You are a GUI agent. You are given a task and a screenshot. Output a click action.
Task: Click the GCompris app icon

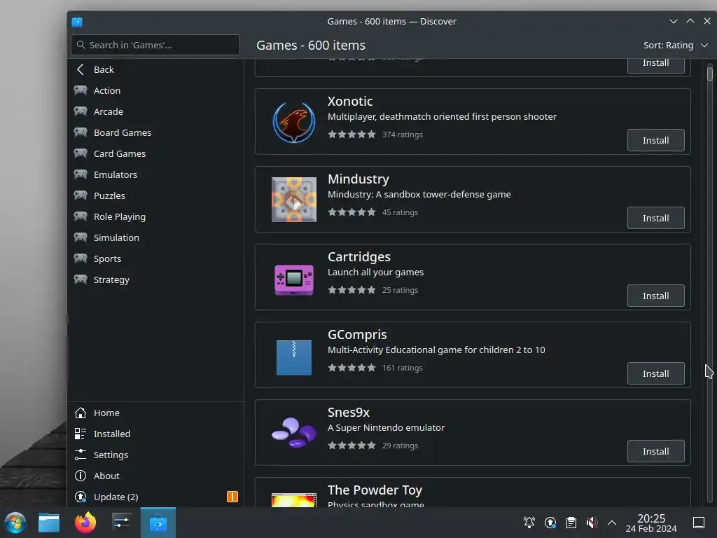(x=294, y=358)
